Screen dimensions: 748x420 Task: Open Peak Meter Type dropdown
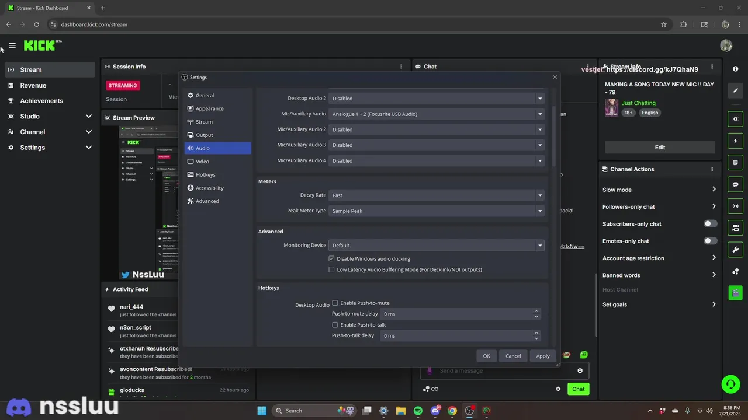[436, 211]
